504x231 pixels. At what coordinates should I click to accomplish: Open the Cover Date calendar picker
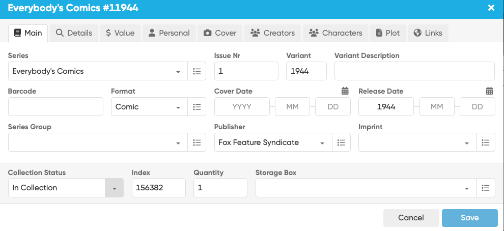[345, 91]
